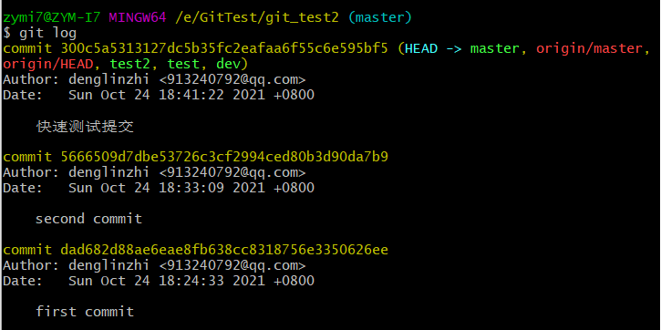This screenshot has height=330, width=661.
Task: Click the 'second commit' message
Action: coord(88,219)
